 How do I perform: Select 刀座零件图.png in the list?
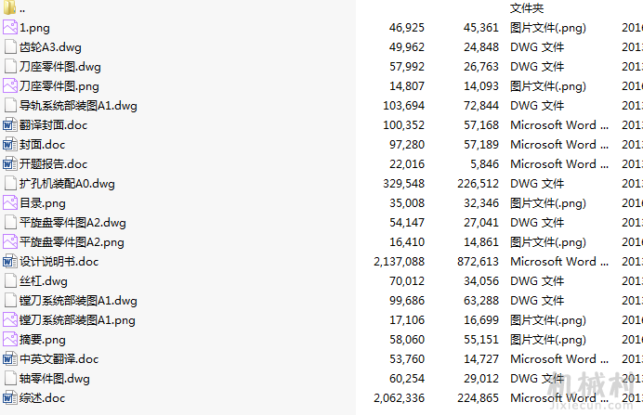point(59,86)
